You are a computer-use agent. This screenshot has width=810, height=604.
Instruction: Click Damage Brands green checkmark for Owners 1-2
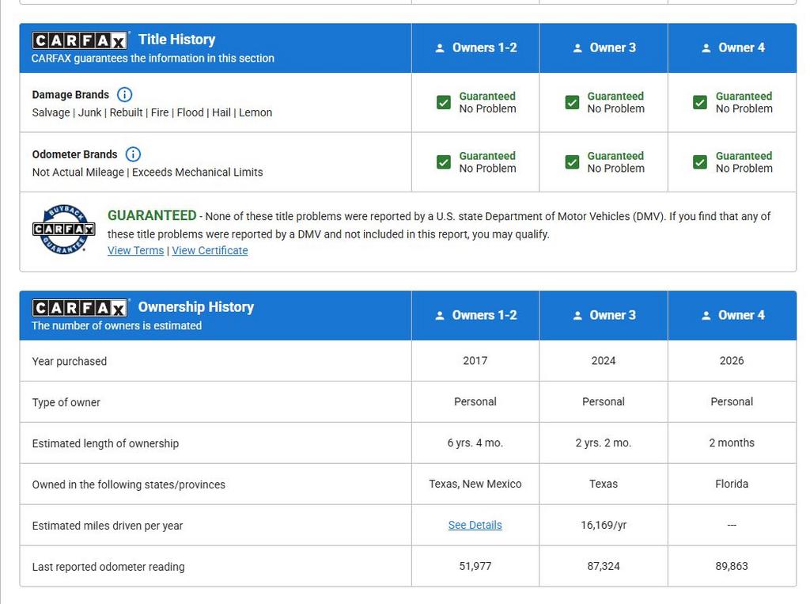[x=444, y=102]
